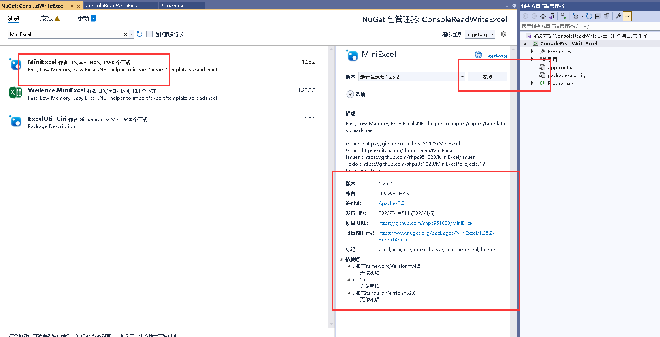The image size is (660, 337).
Task: Open the ConsoleReadWriteExcel document tab
Action: (x=121, y=6)
